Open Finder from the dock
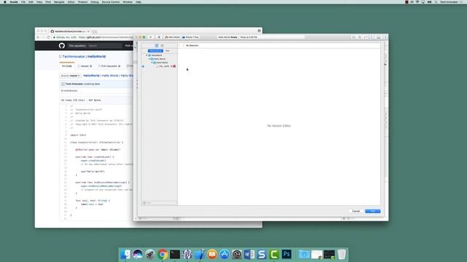The height and width of the screenshot is (262, 467). pyautogui.click(x=125, y=254)
